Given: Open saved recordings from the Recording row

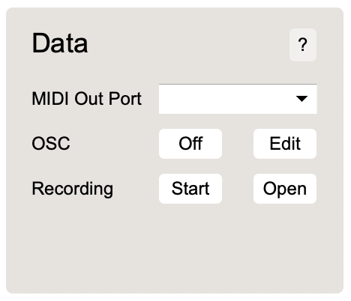Looking at the screenshot, I should pyautogui.click(x=285, y=189).
